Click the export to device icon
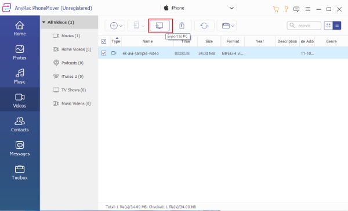This screenshot has height=211, width=348. coord(136,26)
